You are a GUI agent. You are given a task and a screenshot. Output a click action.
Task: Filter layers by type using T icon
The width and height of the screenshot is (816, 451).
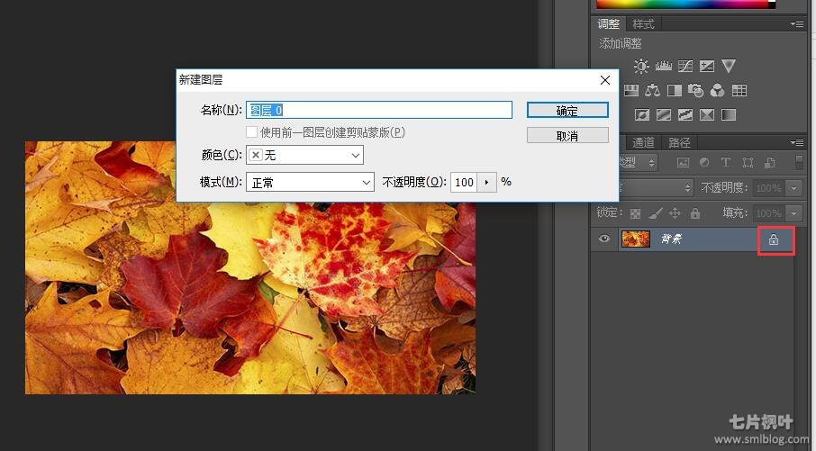pos(726,163)
